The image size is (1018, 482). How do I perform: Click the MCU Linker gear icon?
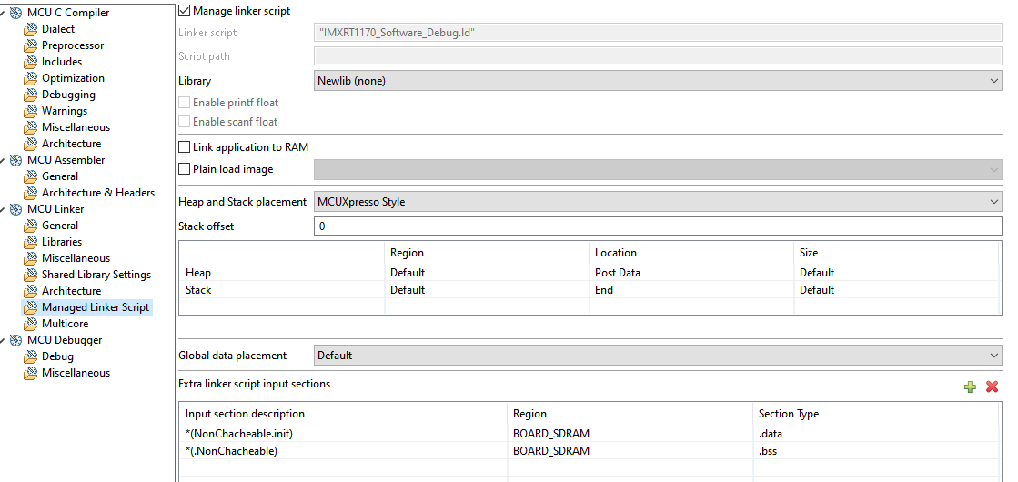coord(15,209)
